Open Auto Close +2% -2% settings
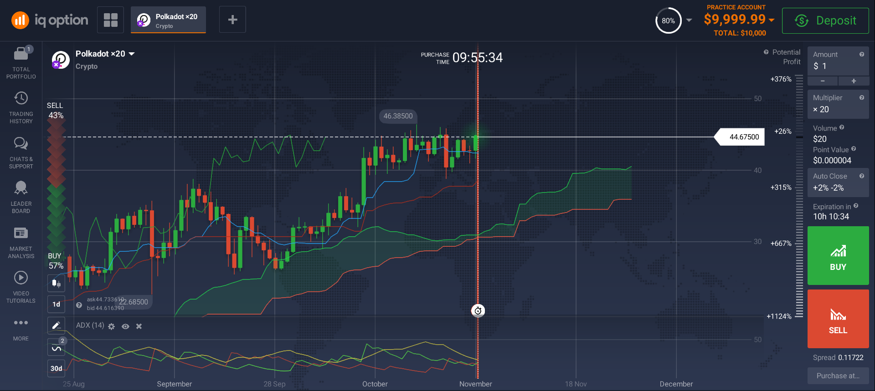 pyautogui.click(x=838, y=182)
